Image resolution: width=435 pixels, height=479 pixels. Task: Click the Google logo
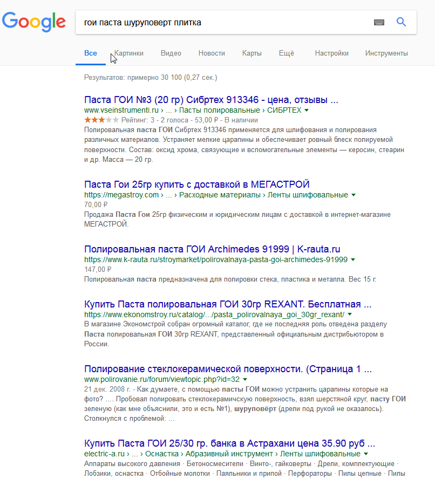33,22
